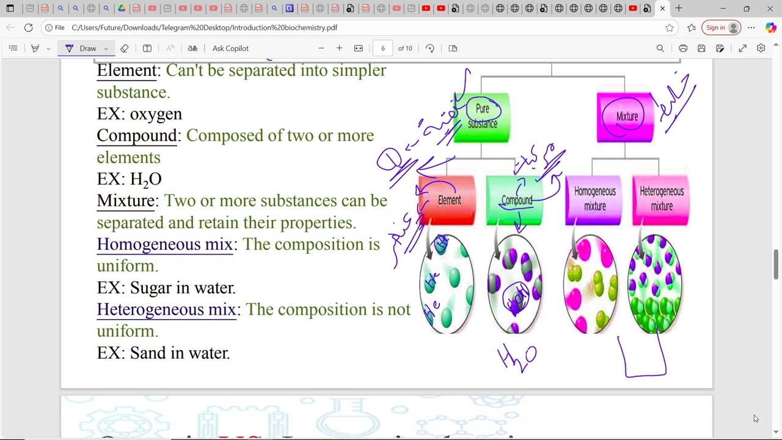Viewport: 782px width, 440px height.
Task: Open Edge Settings and more menu
Action: click(x=751, y=28)
